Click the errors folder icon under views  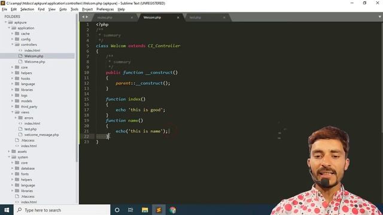pyautogui.click(x=20, y=118)
